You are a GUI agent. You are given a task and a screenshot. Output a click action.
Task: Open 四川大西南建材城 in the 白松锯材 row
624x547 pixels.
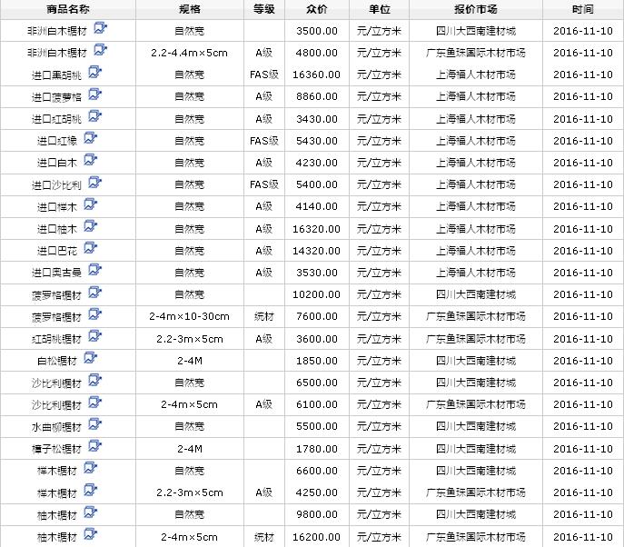coord(476,361)
